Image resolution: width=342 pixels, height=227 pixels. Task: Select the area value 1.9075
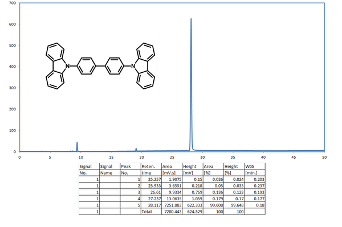pos(175,179)
